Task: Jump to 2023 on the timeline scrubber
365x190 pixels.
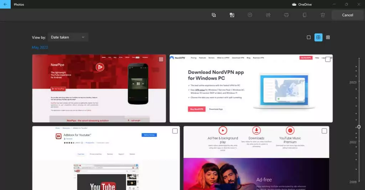Action: coord(353,82)
